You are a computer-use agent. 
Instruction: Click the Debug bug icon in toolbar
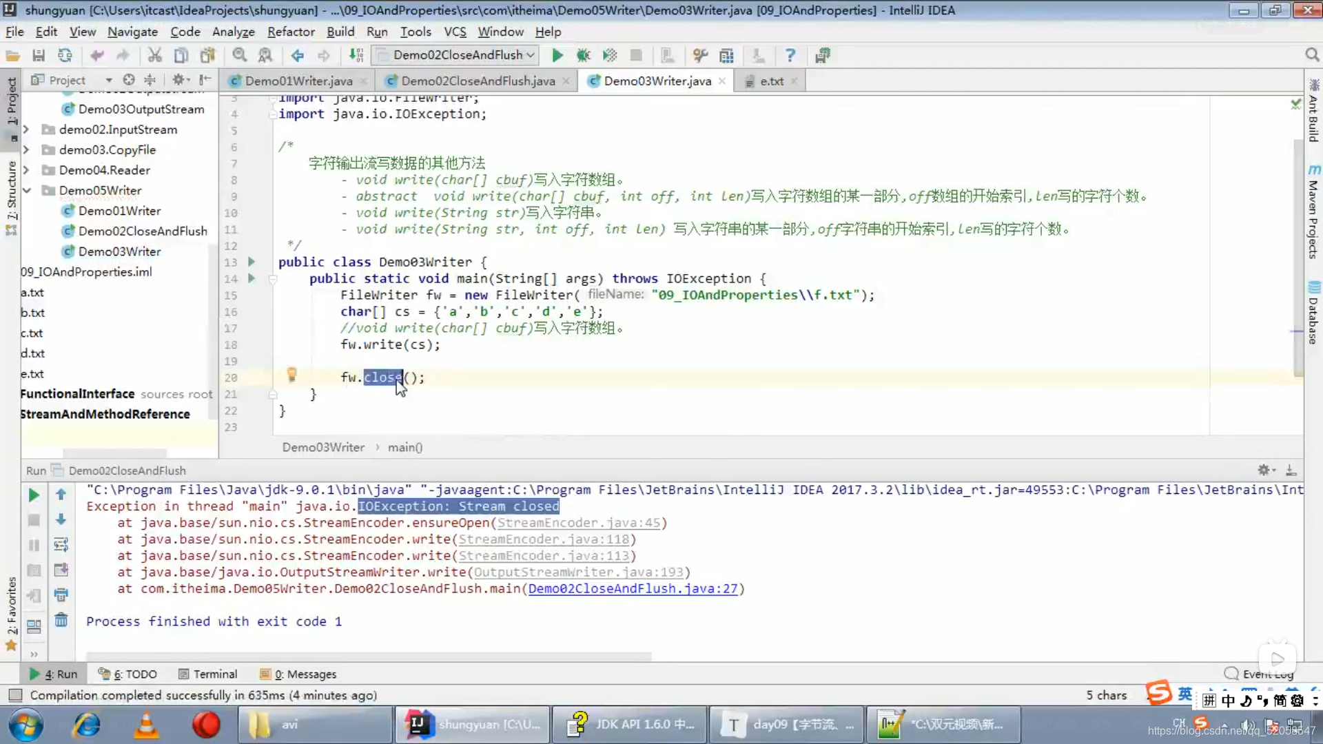click(583, 55)
